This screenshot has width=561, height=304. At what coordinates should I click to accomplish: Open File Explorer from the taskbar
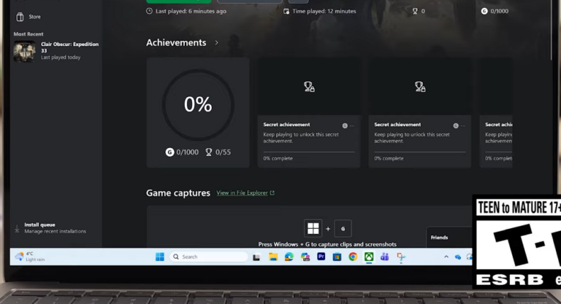click(x=273, y=257)
